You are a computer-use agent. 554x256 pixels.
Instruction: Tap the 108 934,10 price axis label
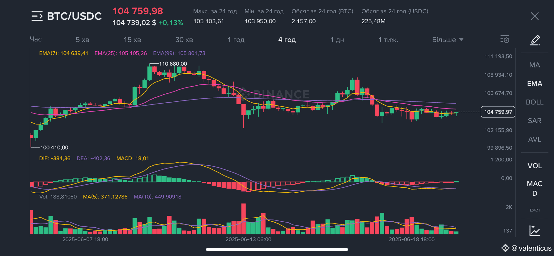[498, 75]
